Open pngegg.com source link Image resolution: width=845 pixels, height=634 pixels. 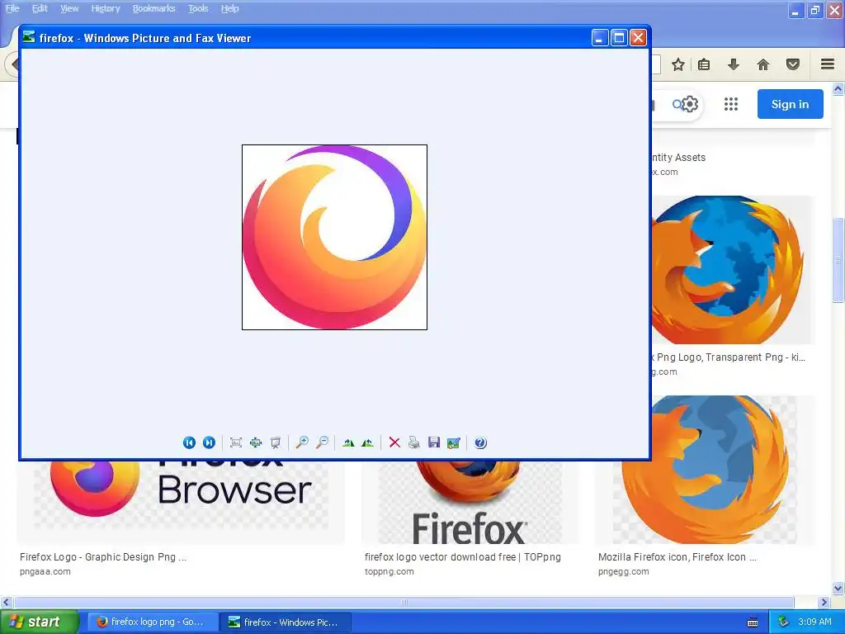click(624, 571)
